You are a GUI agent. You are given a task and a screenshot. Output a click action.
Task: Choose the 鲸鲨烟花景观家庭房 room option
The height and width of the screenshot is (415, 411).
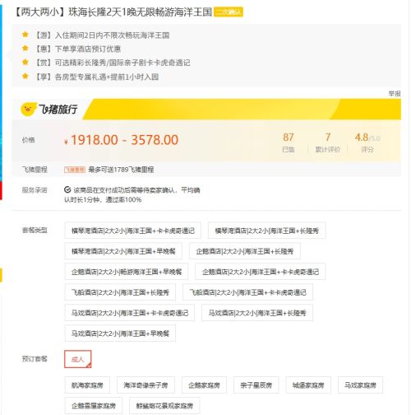click(x=164, y=405)
